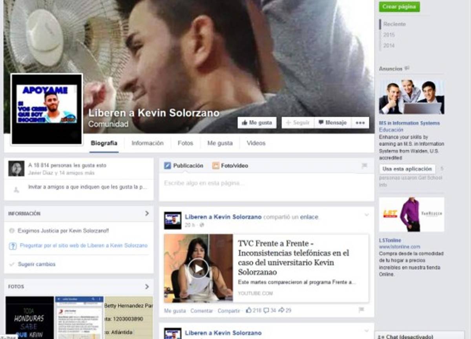Click the comments count icon on post
This screenshot has height=339, width=471.
click(266, 310)
